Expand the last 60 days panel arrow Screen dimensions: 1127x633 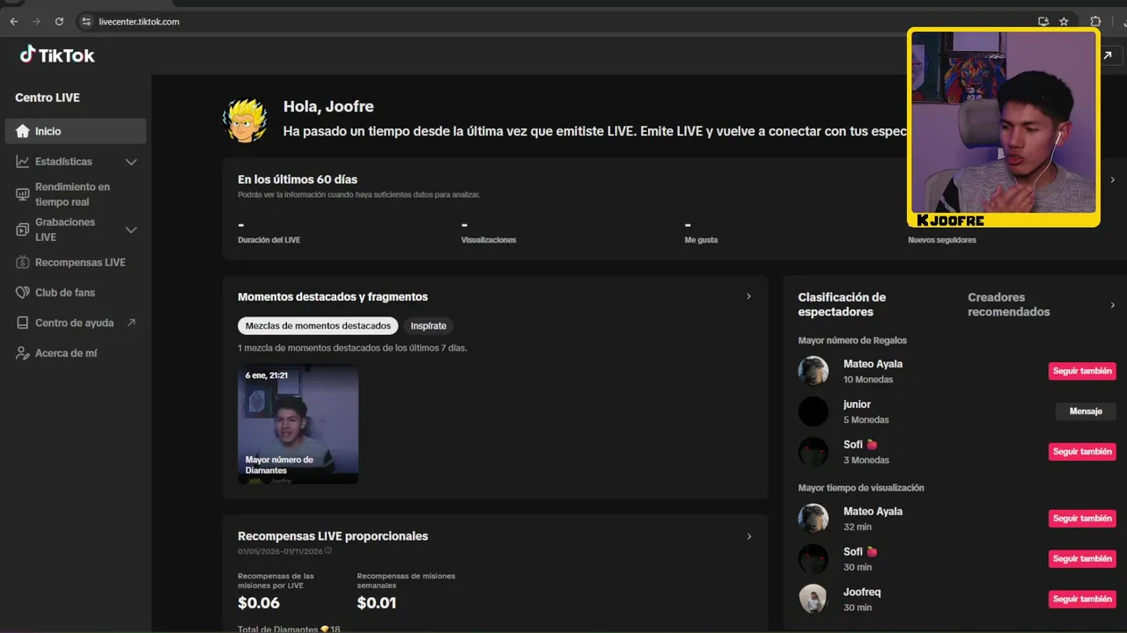(x=1113, y=179)
